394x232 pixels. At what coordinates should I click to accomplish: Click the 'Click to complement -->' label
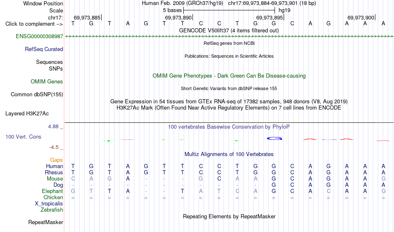[x=34, y=24]
